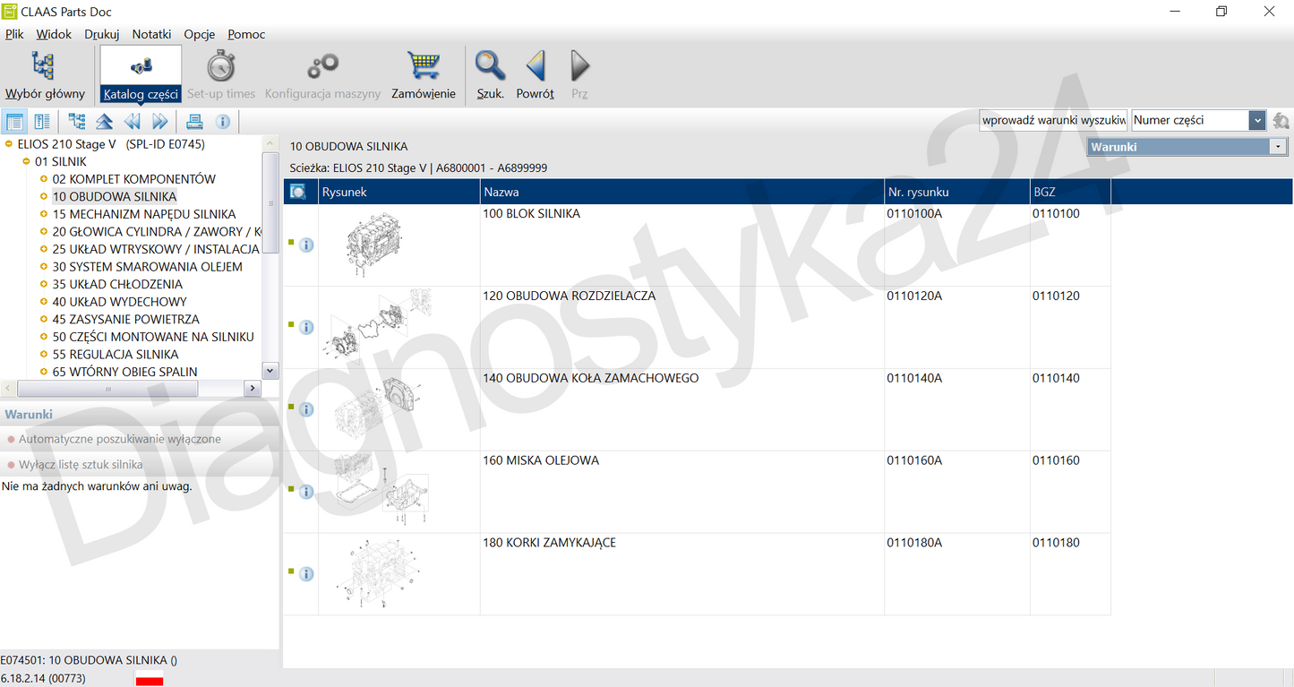
Task: Click the Rysunek column header
Action: (399, 192)
